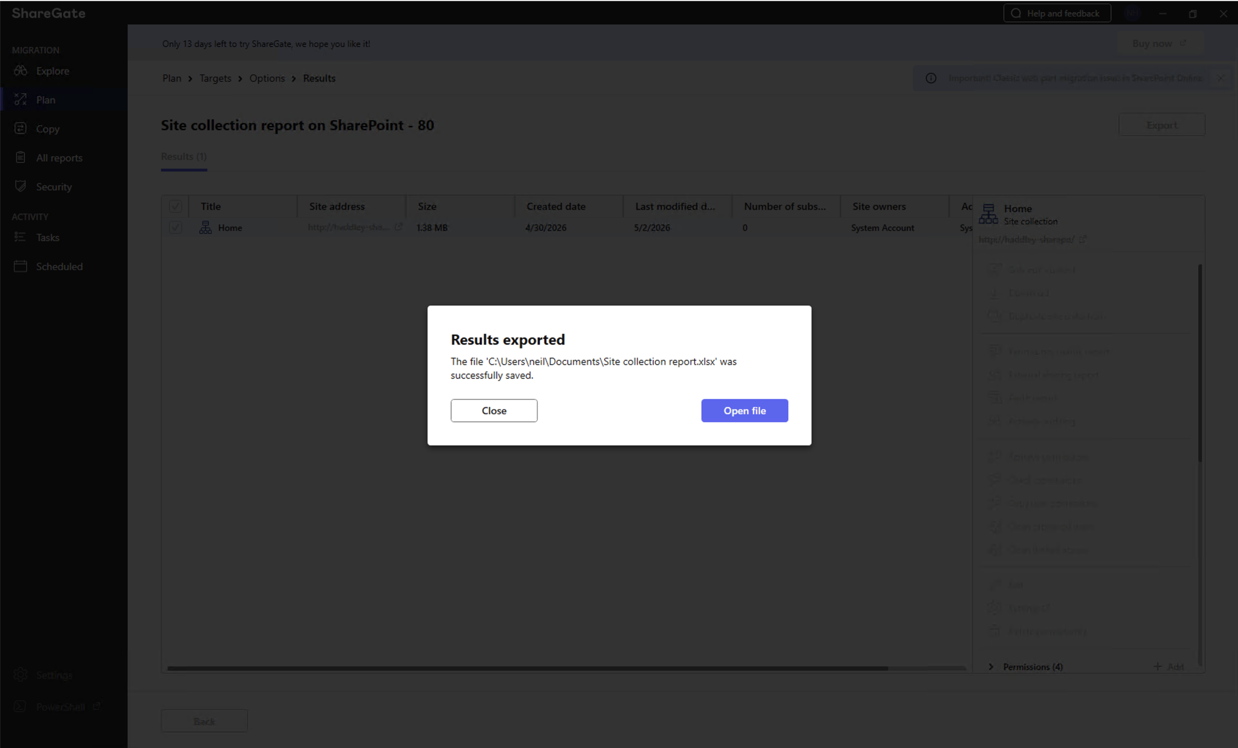The image size is (1238, 748).
Task: Click the Download action in details panel
Action: [1028, 293]
